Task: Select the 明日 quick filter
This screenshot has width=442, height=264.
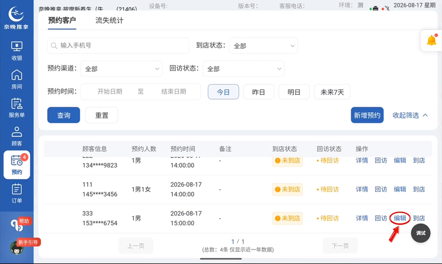Action: pos(294,92)
